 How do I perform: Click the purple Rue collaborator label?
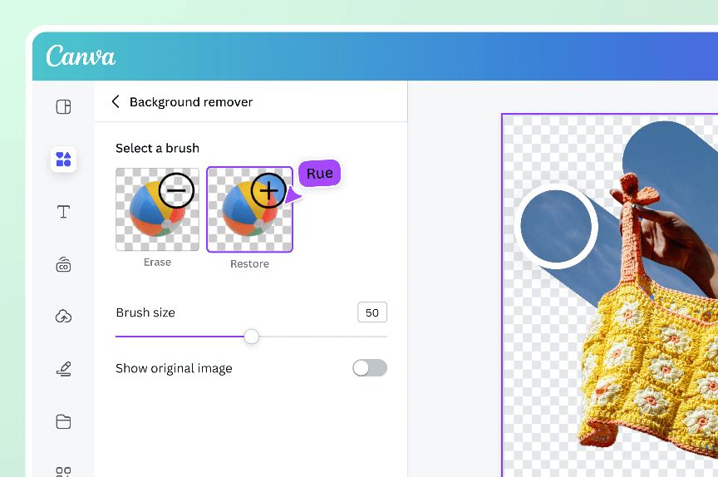[x=319, y=174]
